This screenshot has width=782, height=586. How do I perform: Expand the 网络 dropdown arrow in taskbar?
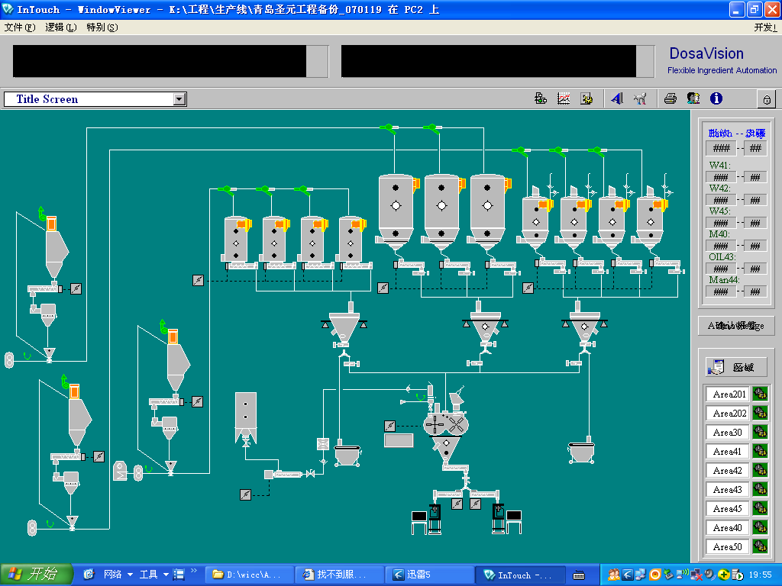[130, 575]
